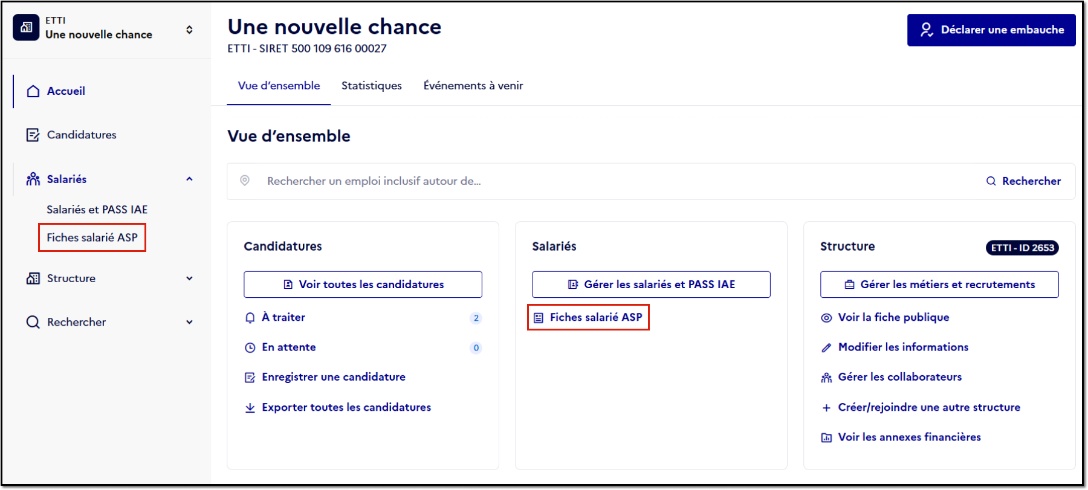
Task: Open the Événements à venir tab
Action: point(473,86)
